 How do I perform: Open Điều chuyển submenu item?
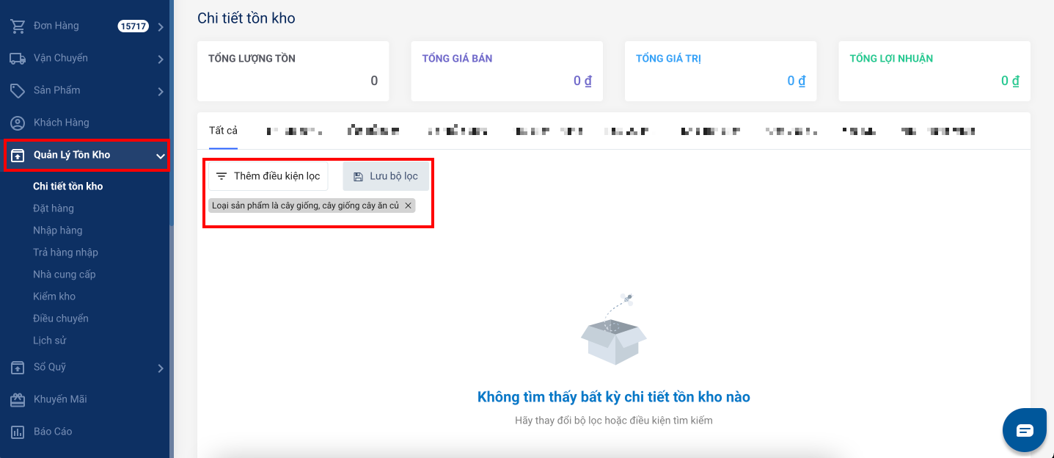point(61,319)
